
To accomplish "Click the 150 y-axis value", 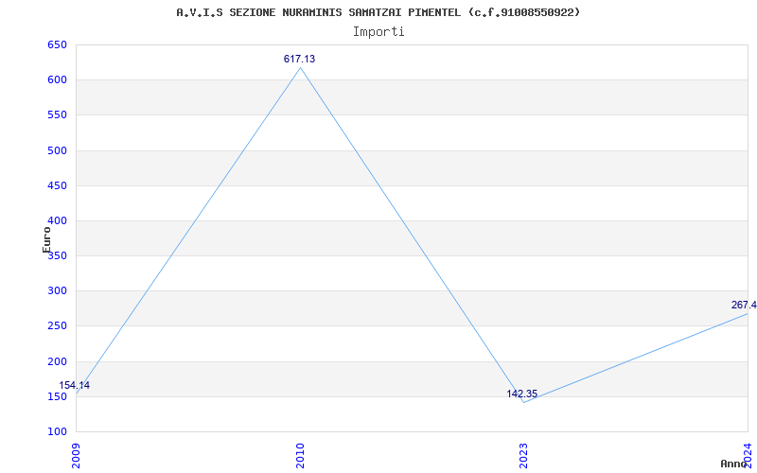I will click(x=57, y=396).
